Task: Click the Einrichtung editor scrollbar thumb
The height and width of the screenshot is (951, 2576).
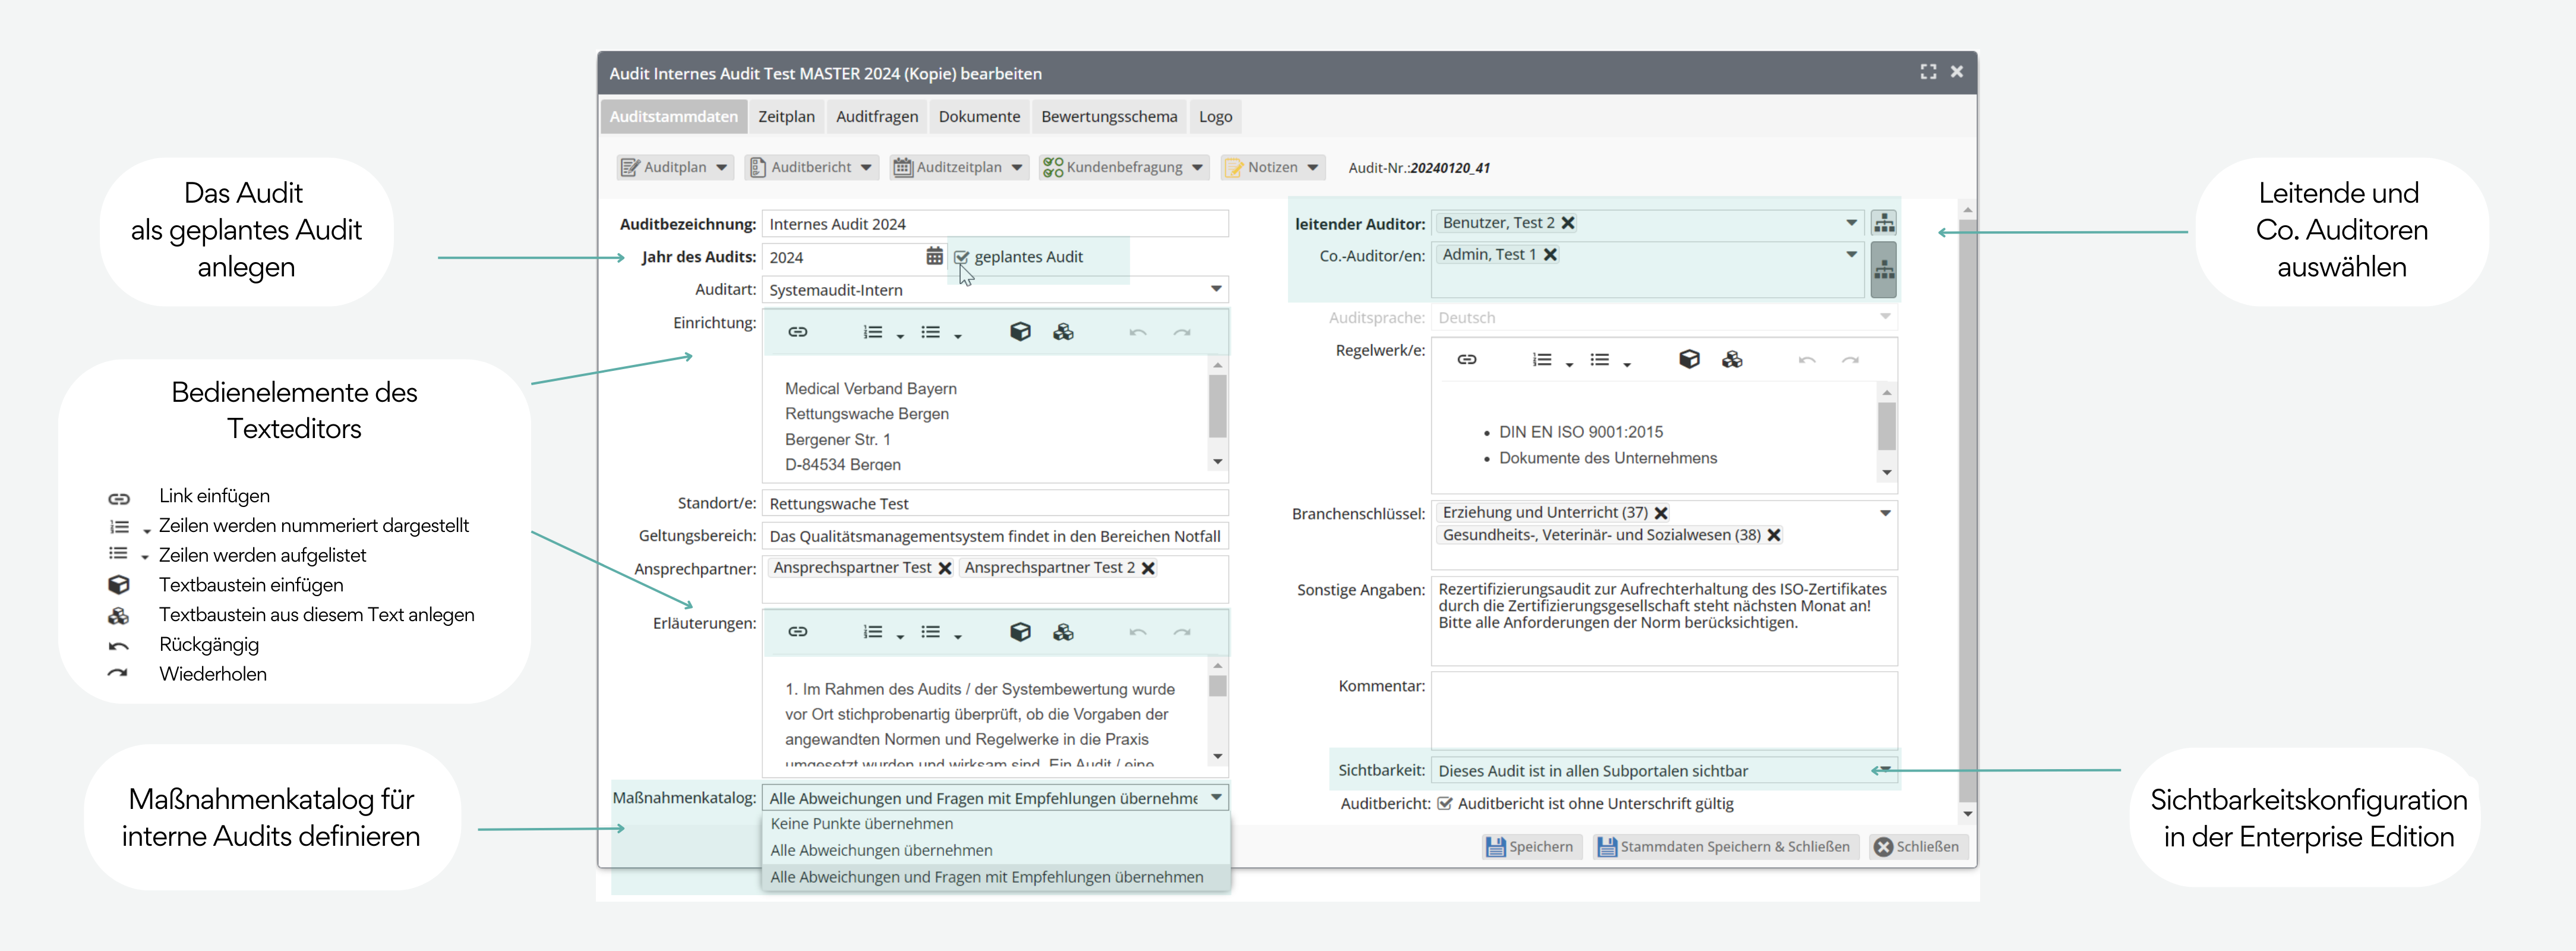Action: [1217, 406]
